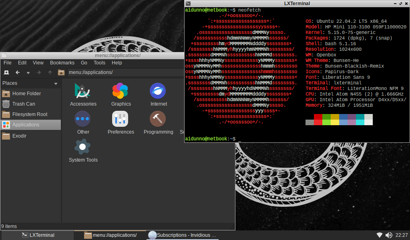Select Trash Can in Places
The width and height of the screenshot is (410, 240).
pos(30,104)
